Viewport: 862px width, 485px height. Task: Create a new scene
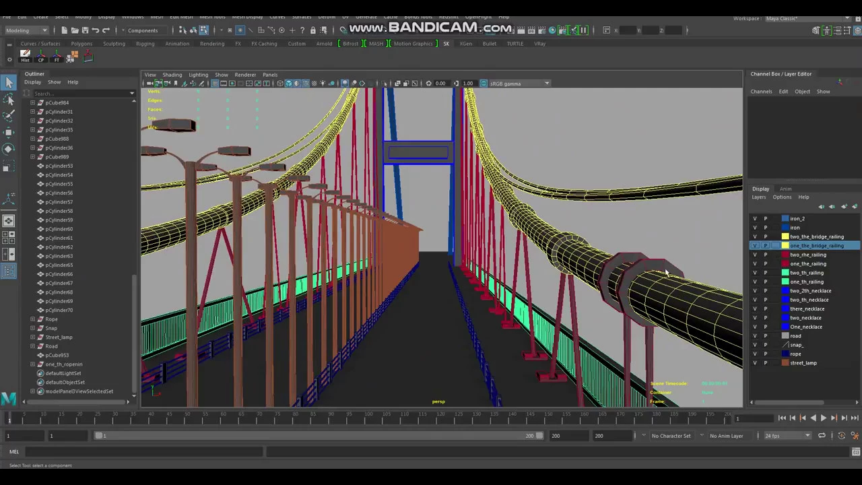pos(64,30)
